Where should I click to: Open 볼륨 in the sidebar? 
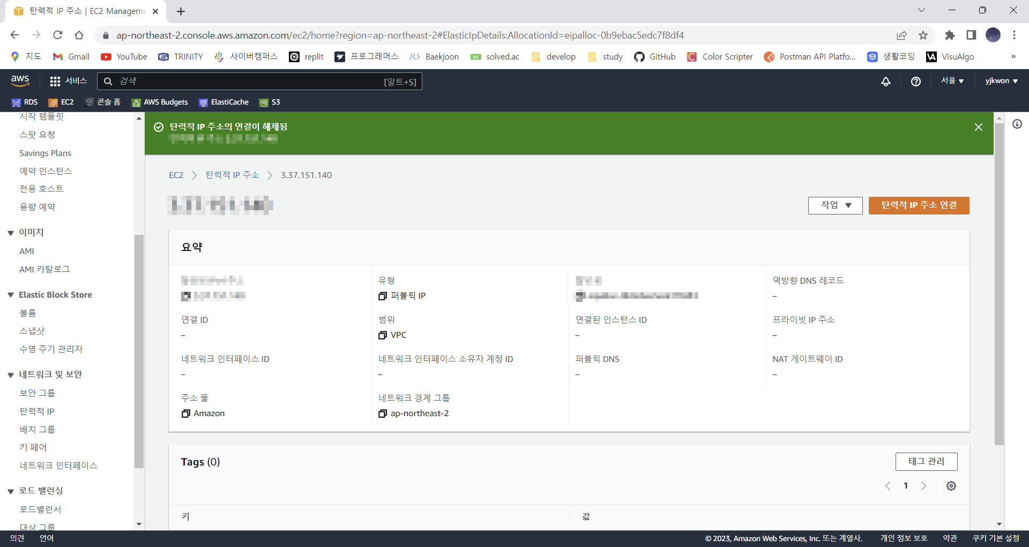pyautogui.click(x=28, y=313)
